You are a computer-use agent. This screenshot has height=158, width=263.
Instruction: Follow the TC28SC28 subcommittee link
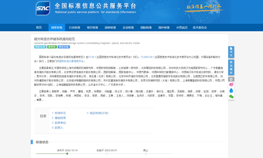coord(146,57)
